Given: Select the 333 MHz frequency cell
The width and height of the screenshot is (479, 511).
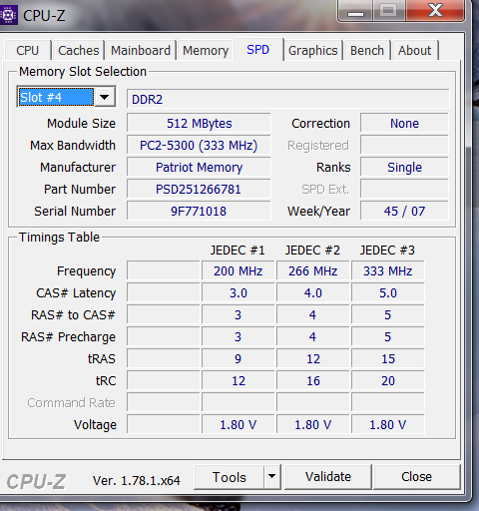Looking at the screenshot, I should point(388,271).
